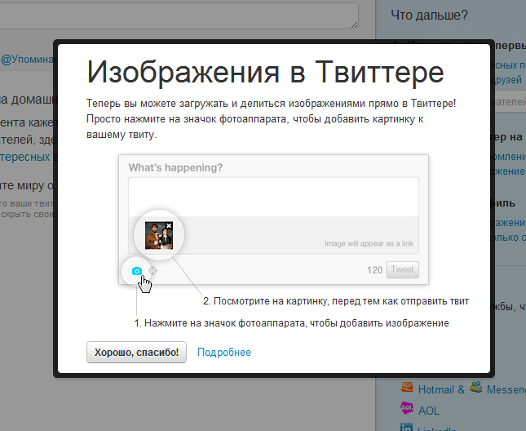Click the Messenger people icon
Screen dimensions: 526x431
click(476, 387)
